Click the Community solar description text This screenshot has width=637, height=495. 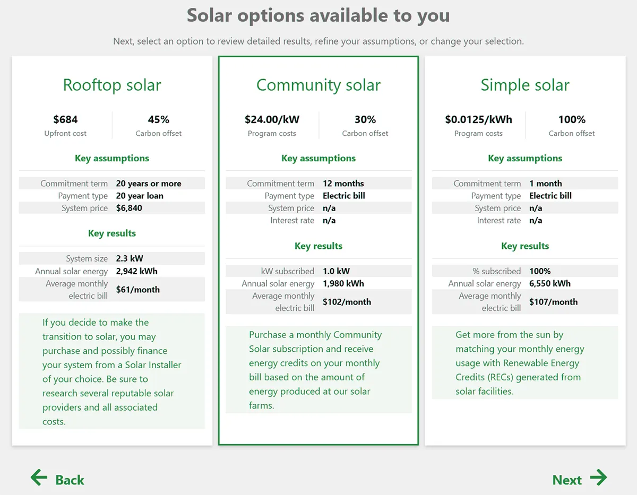(x=315, y=370)
